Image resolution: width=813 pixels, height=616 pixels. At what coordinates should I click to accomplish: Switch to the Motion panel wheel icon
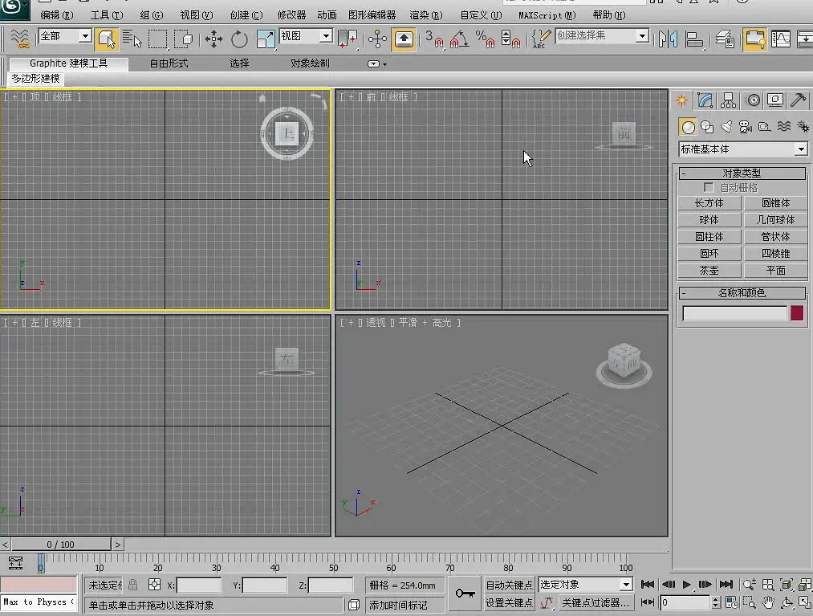(x=754, y=100)
